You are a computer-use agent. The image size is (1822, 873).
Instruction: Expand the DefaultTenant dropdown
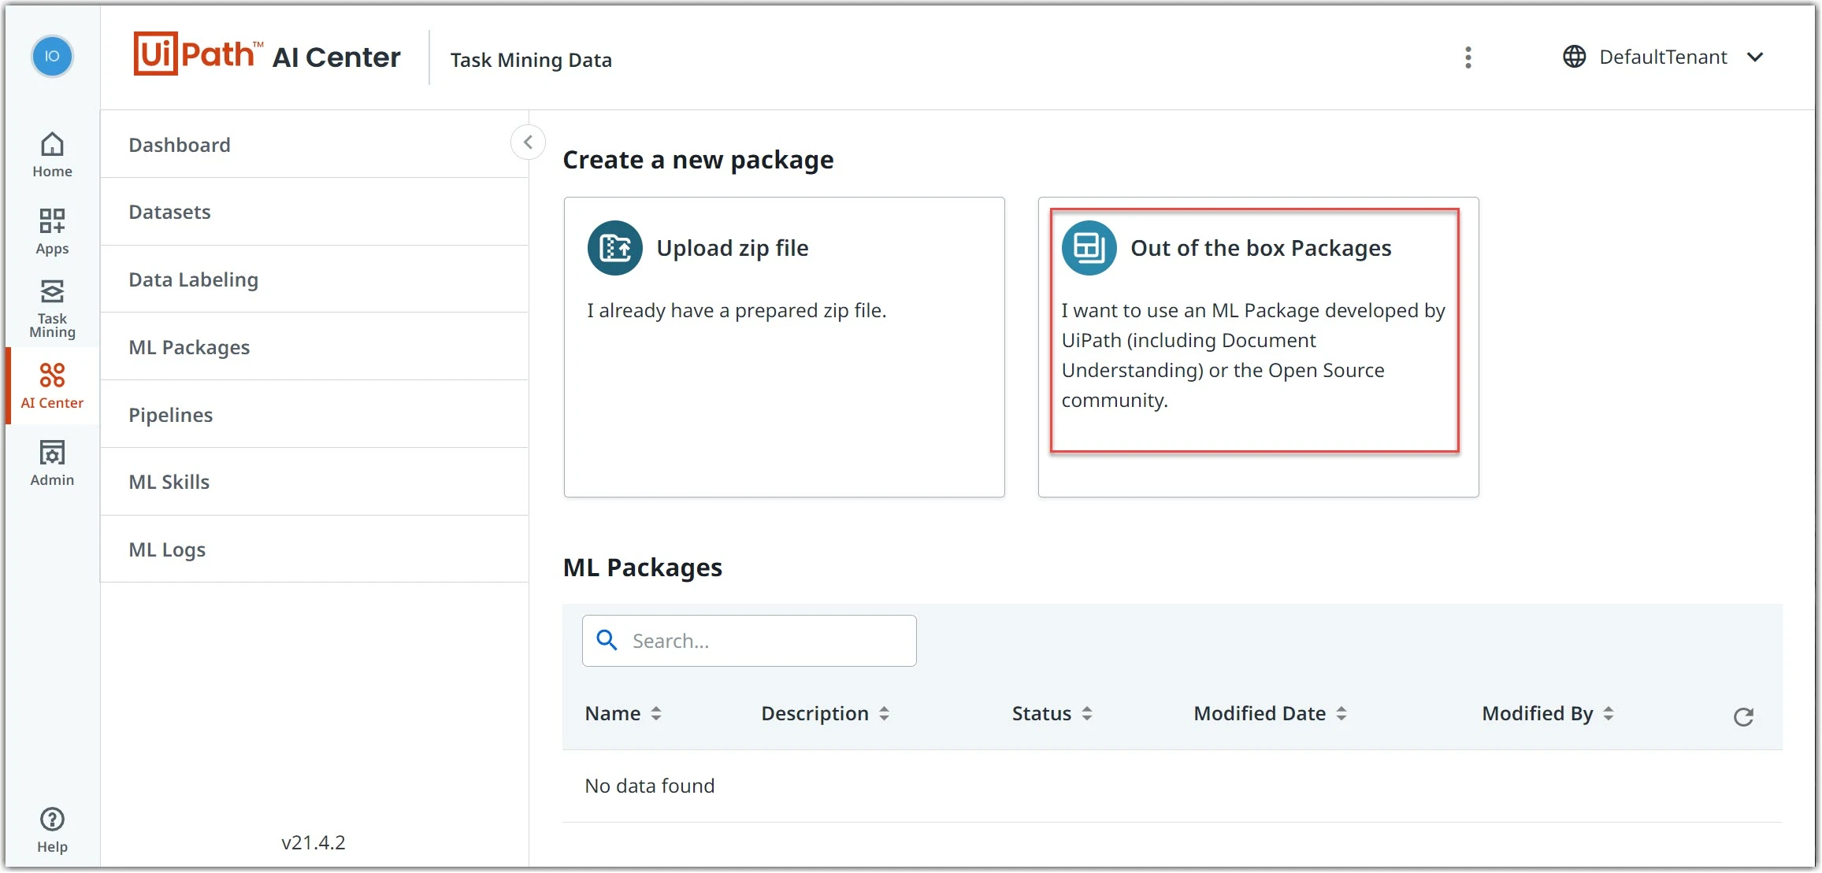1755,57
